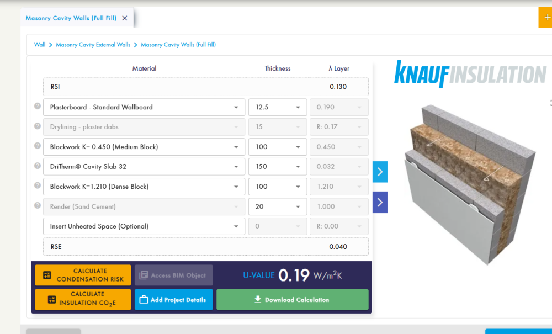The width and height of the screenshot is (552, 334).
Task: Click the U-VALUE 0.19 result
Action: tap(292, 275)
